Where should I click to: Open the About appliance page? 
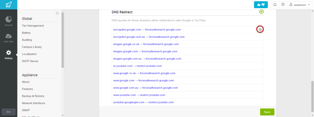point(26,82)
